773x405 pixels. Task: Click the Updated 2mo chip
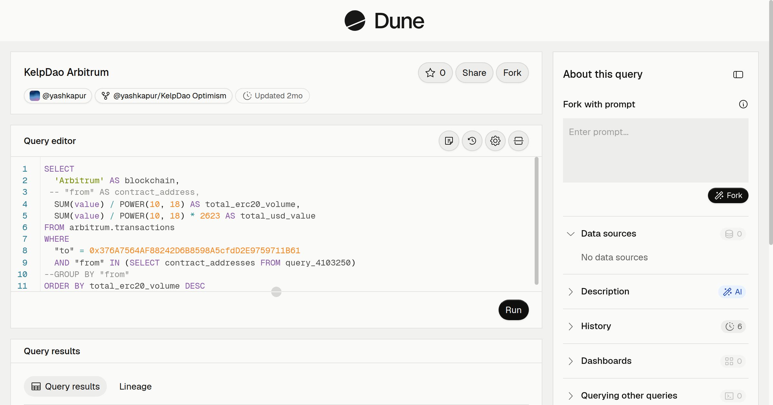(x=272, y=96)
